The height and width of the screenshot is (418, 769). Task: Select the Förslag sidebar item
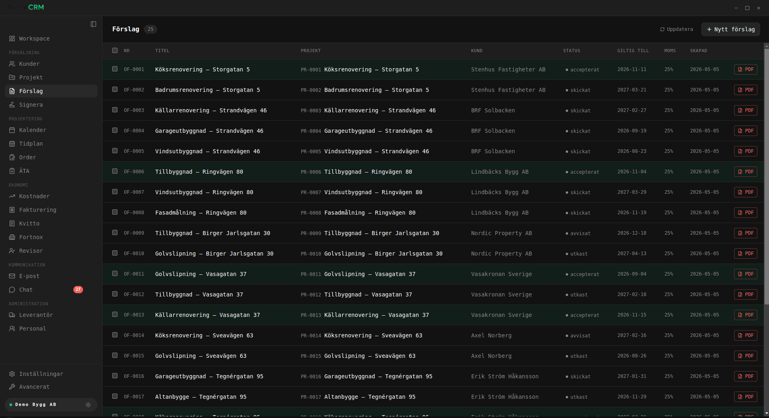(51, 91)
